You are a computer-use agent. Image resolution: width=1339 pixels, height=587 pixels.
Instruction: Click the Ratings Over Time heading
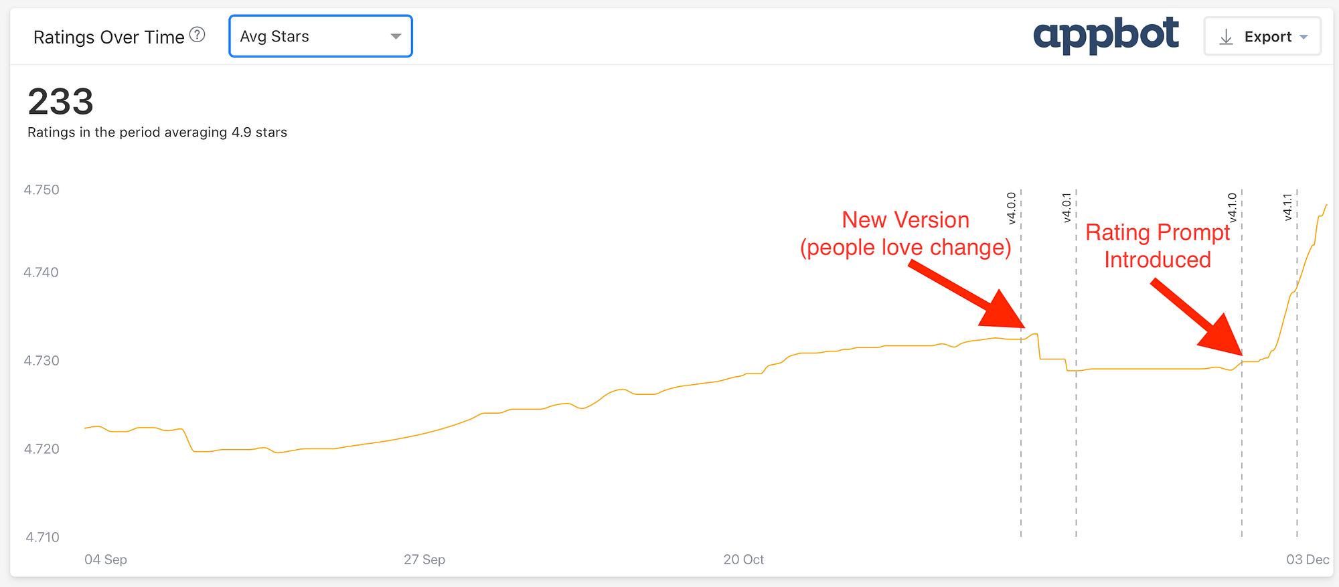(108, 37)
